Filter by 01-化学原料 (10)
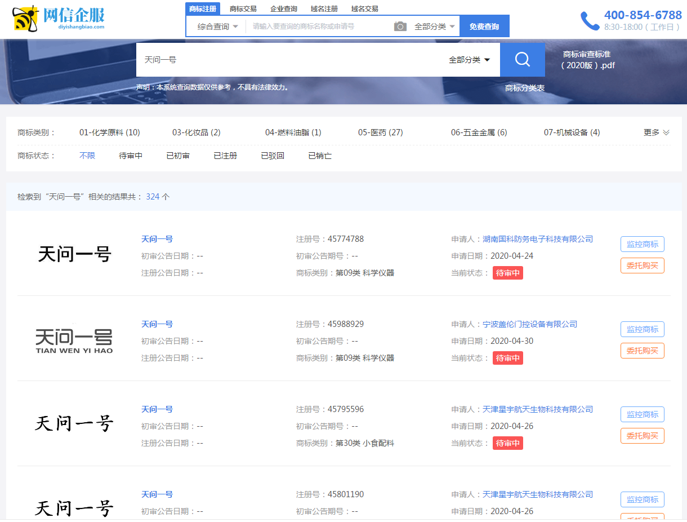The image size is (687, 522). [110, 132]
